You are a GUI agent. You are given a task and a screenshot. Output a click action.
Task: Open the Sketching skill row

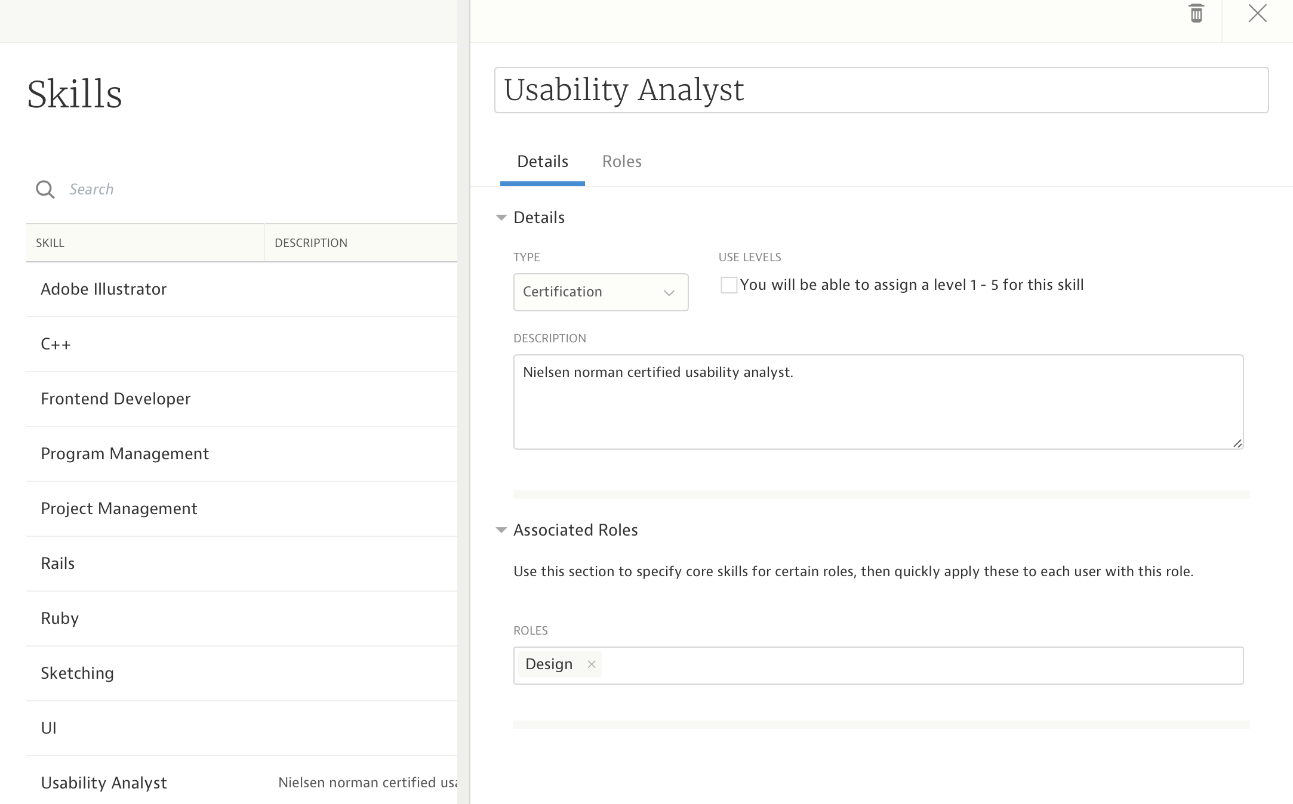78,673
